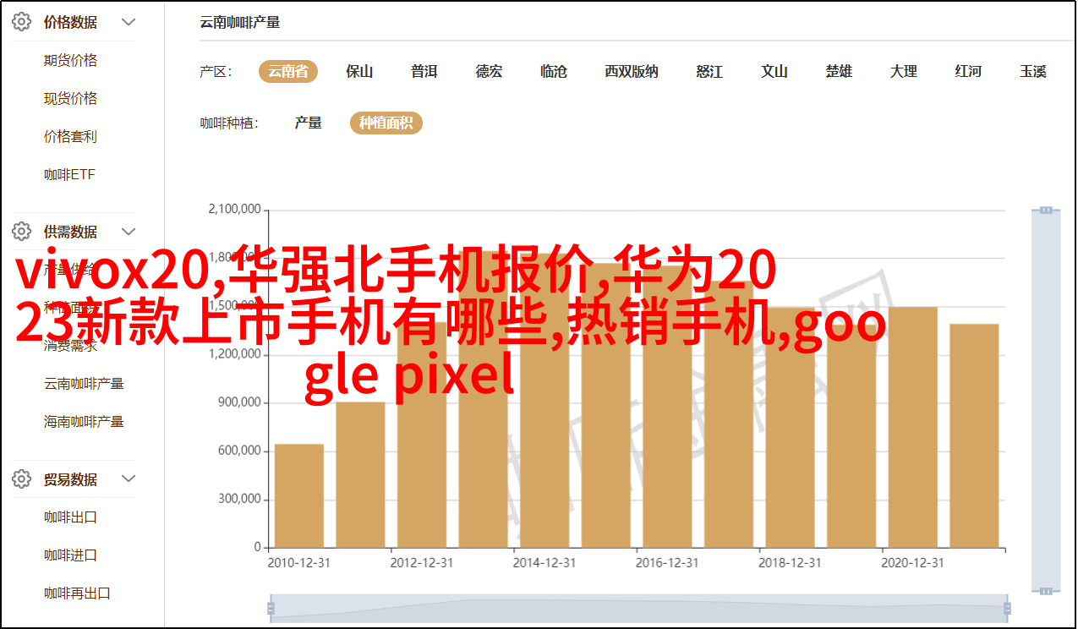Open 海南咖啡产量 in the sidebar

click(x=85, y=421)
